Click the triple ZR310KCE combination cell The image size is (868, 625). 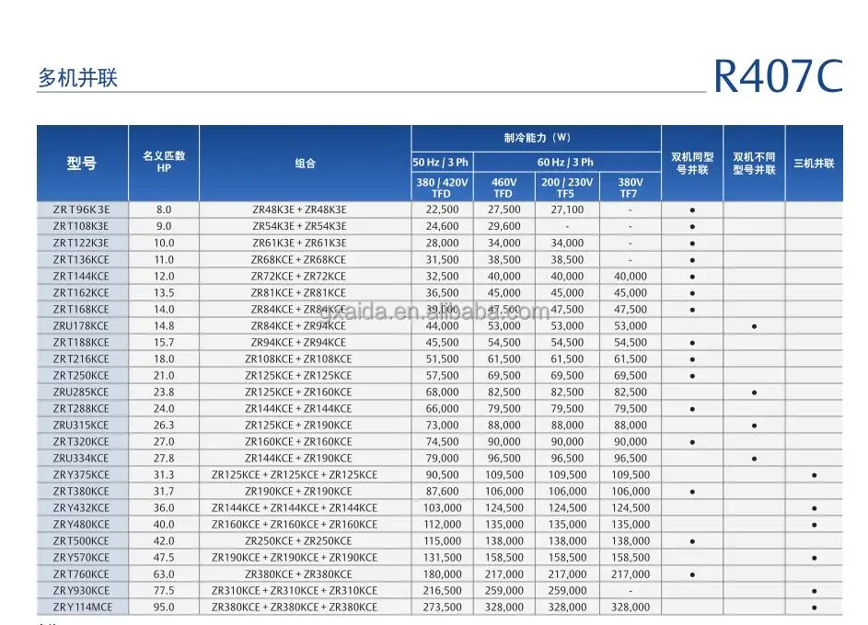point(295,591)
